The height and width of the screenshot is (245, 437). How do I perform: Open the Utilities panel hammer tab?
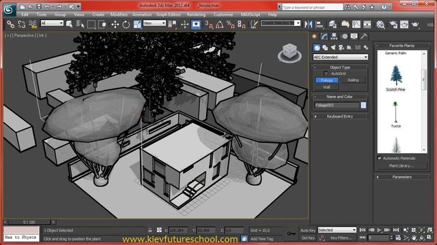[x=364, y=36]
